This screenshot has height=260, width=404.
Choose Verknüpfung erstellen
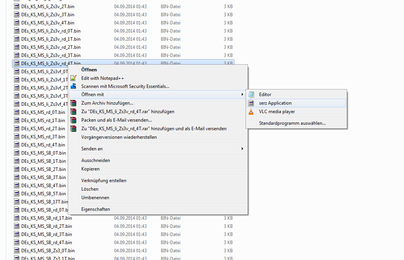click(x=104, y=181)
